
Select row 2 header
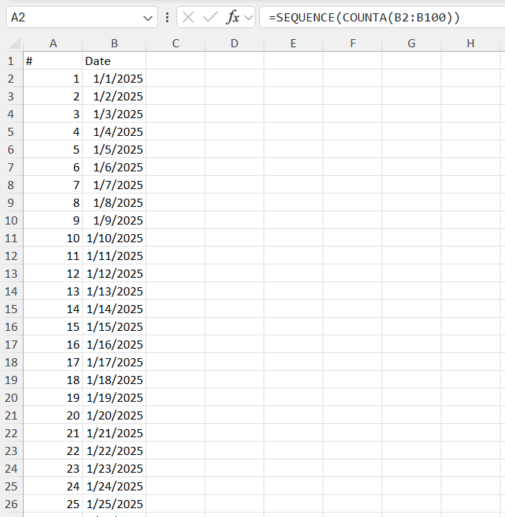tap(11, 78)
